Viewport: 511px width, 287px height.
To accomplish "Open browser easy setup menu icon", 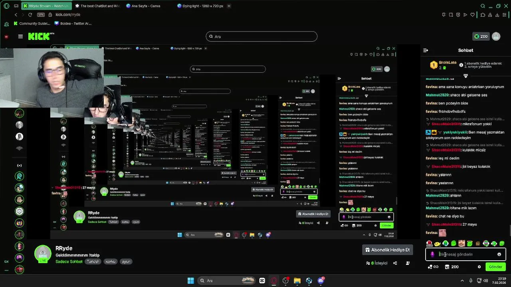I will click(505, 15).
